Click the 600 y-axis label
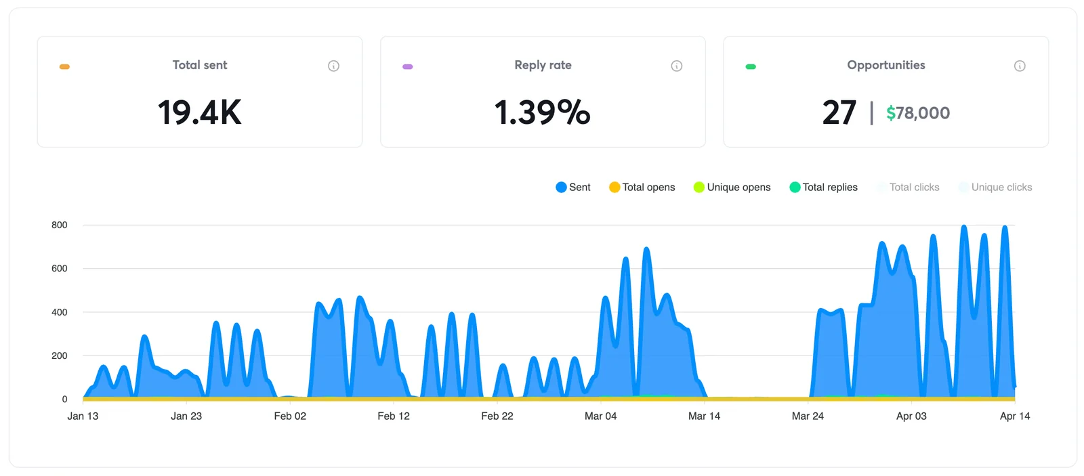Screen dimensions: 1084x476 tap(60, 269)
